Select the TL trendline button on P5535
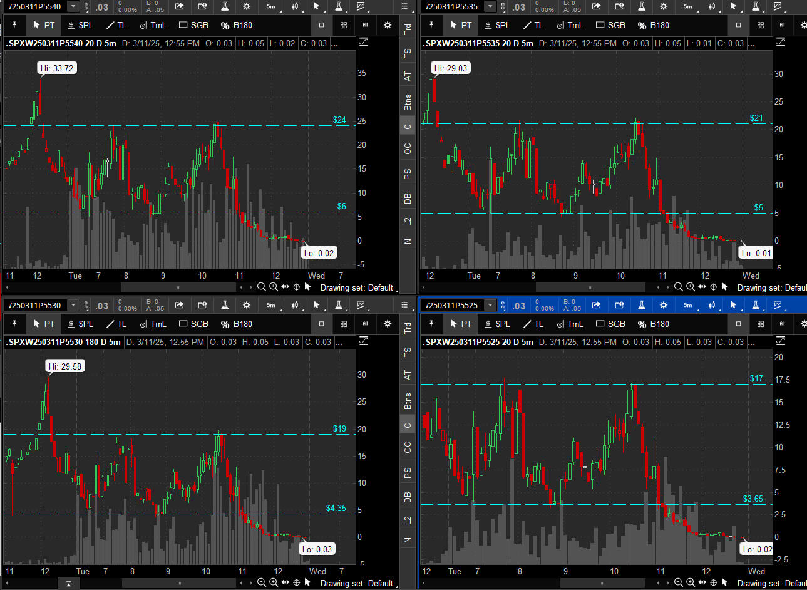Screen dimensions: 807x590 coord(533,25)
